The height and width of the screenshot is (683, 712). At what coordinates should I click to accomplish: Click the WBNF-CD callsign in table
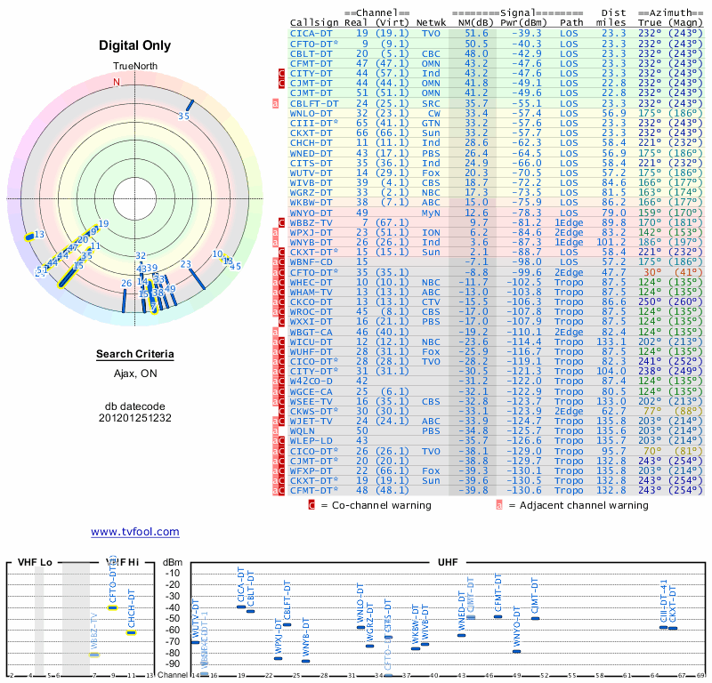311,262
